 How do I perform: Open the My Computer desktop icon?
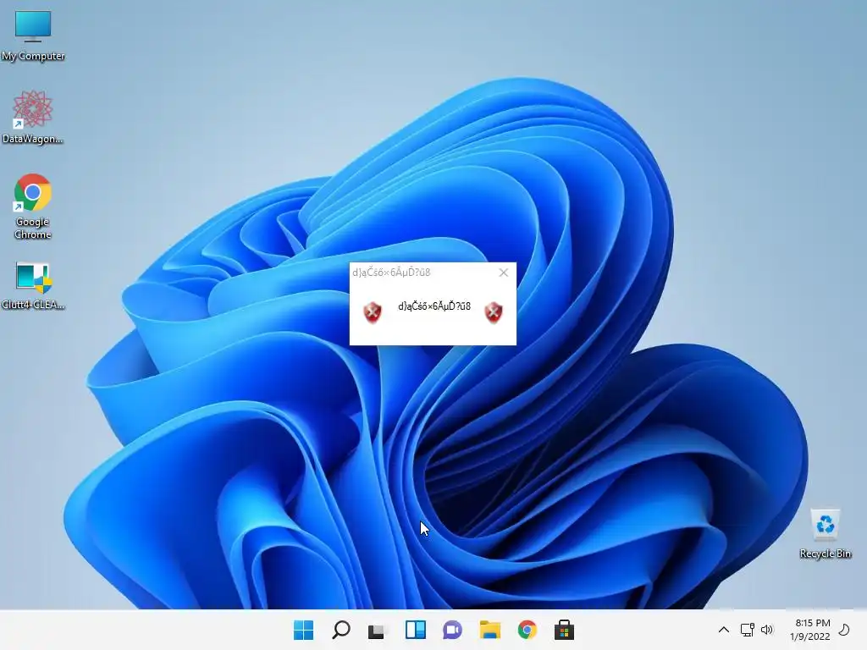[x=33, y=36]
